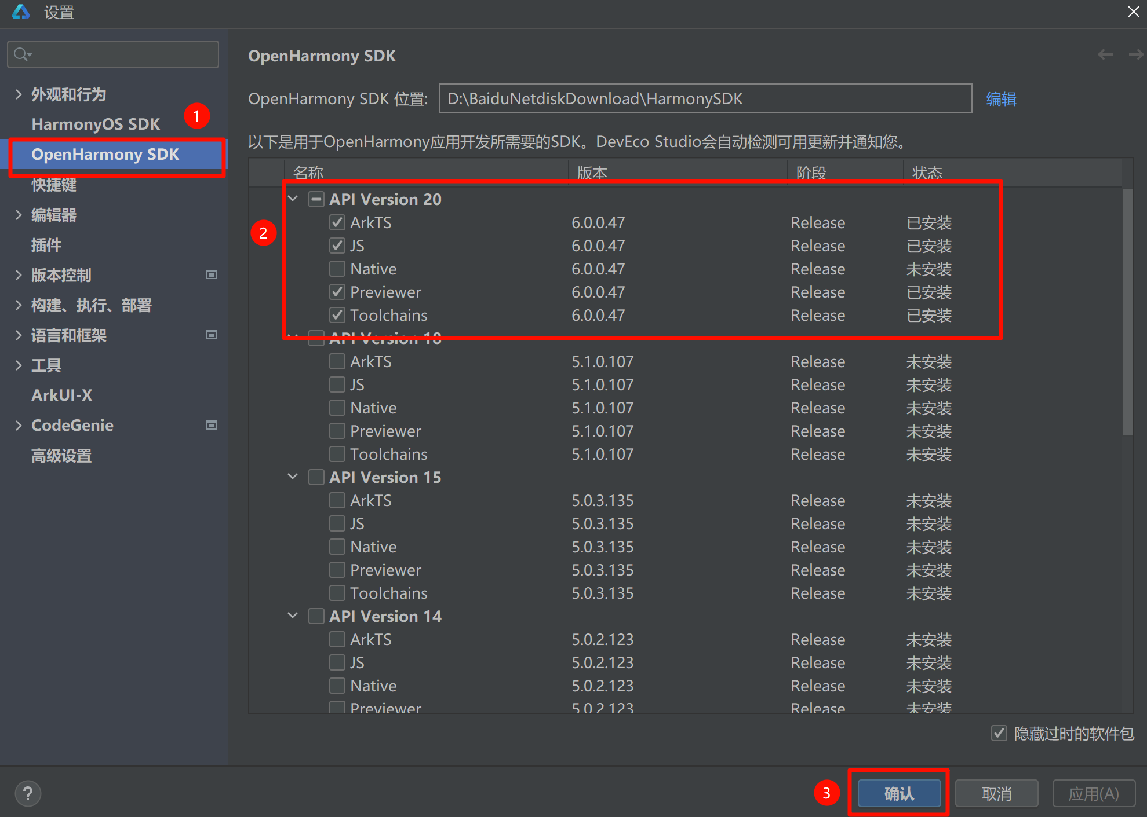Screen dimensions: 1147x817
Task: Collapse the API Version 20 group
Action: pos(293,199)
